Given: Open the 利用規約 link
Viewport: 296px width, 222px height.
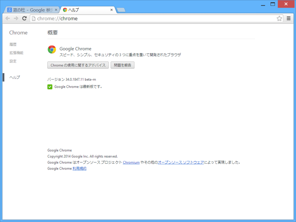Looking at the screenshot, I should 80,169.
